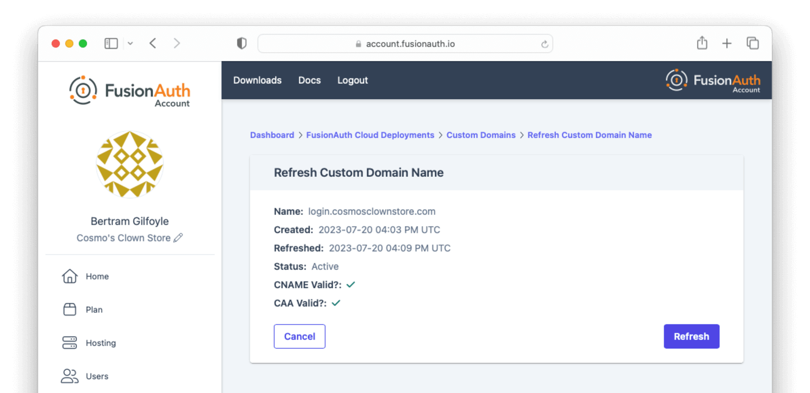
Task: Open the Custom Domains breadcrumb
Action: coord(481,135)
